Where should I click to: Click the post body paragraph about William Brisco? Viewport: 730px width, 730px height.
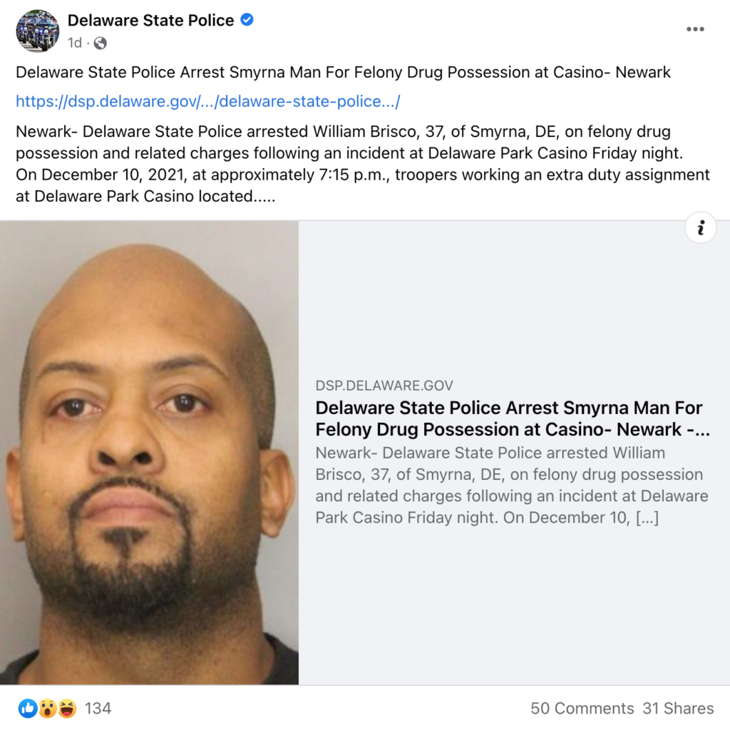363,164
